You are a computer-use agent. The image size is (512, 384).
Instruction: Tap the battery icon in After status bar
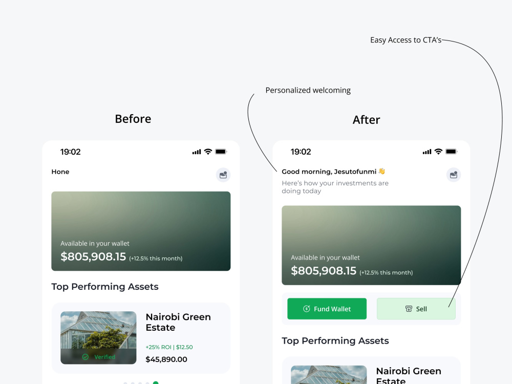452,152
